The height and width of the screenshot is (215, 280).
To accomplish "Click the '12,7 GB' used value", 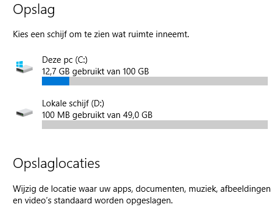I will (56, 71).
